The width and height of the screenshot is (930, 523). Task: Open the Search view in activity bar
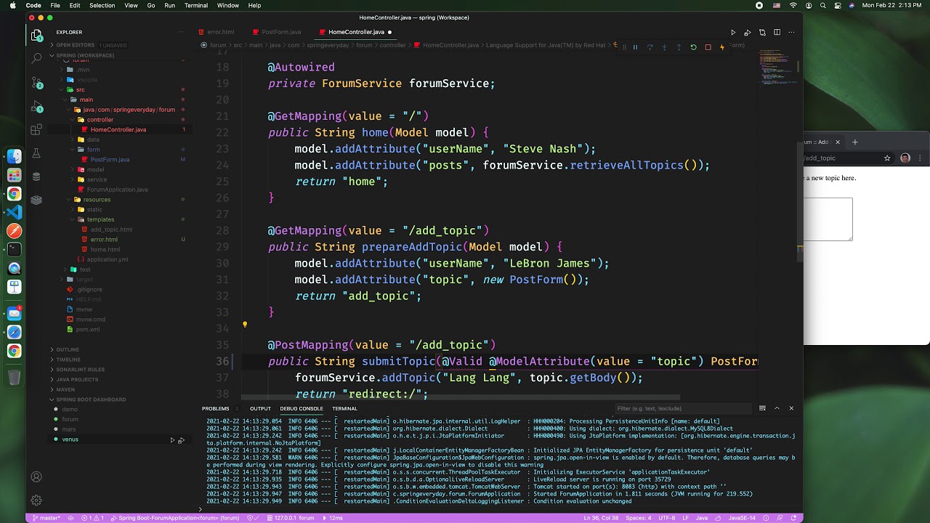[36, 58]
